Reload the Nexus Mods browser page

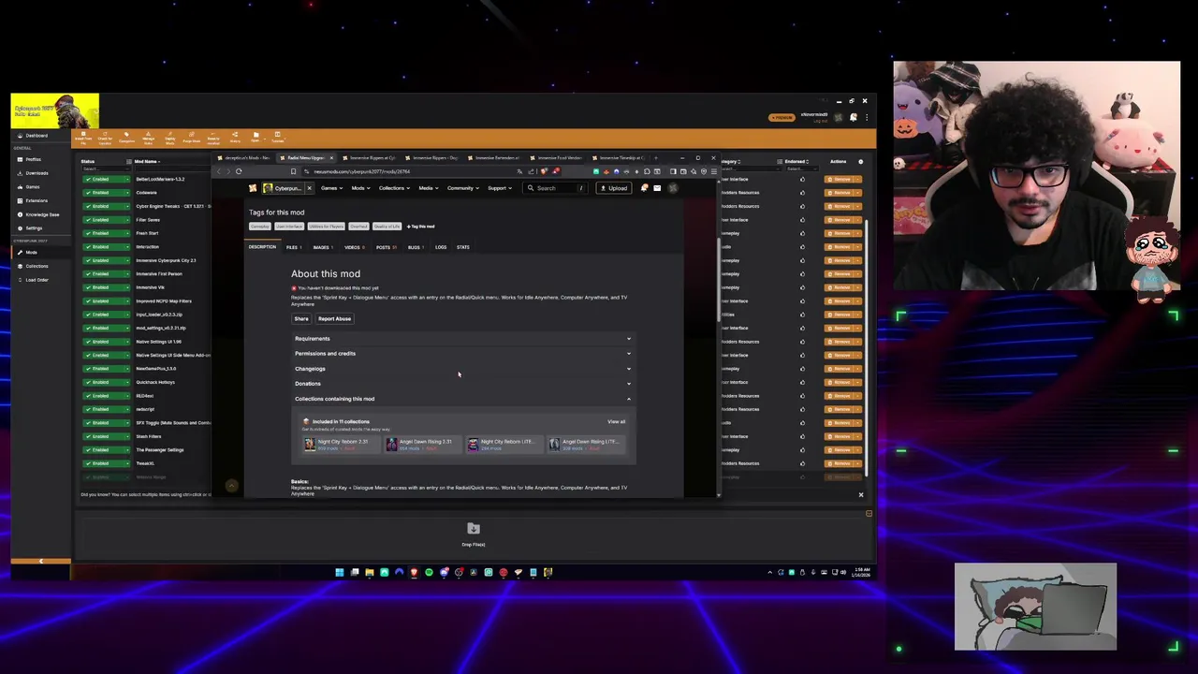coord(239,171)
